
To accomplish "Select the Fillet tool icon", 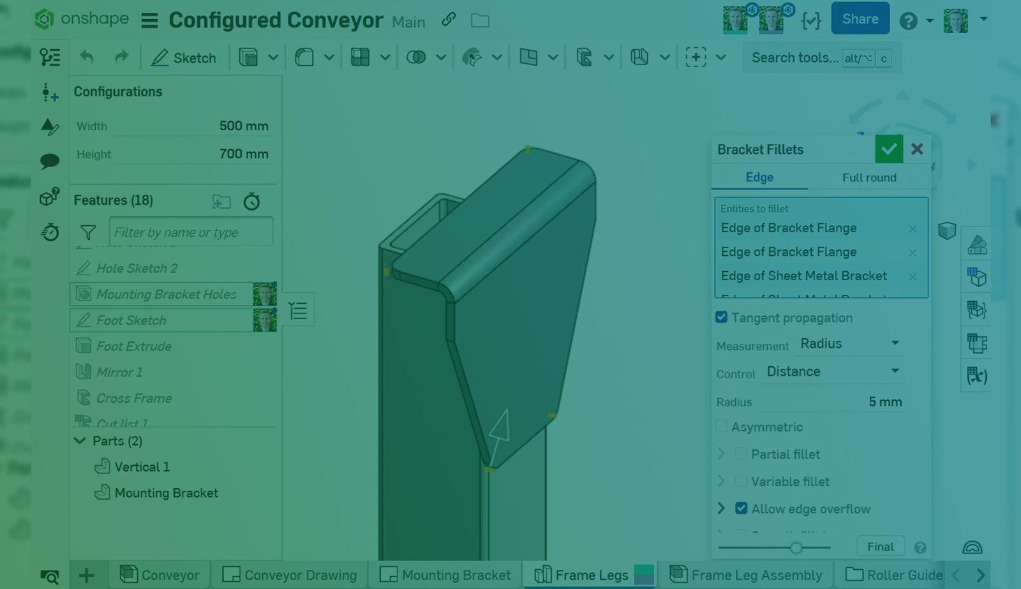I will coord(304,57).
